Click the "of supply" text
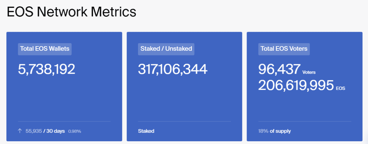Image resolution: width=368 pixels, height=144 pixels. tap(280, 131)
